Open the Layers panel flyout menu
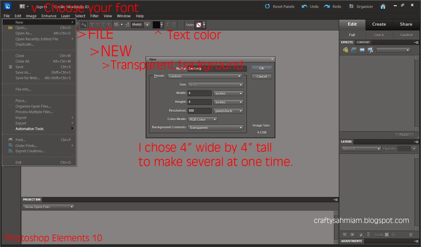 [416, 142]
